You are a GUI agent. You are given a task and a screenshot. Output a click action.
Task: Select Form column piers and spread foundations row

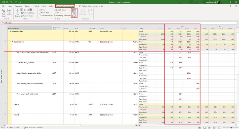[33, 52]
